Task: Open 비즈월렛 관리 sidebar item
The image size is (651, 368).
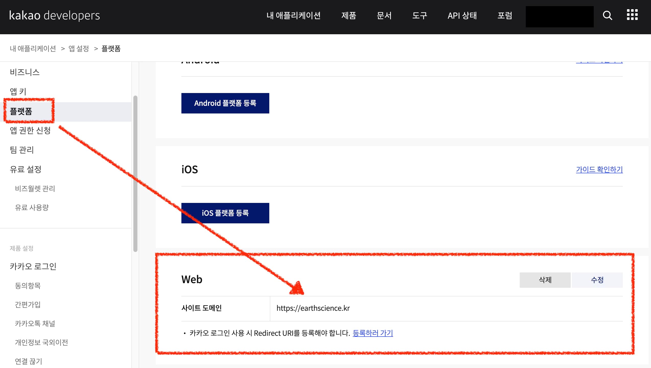Action: coord(35,189)
